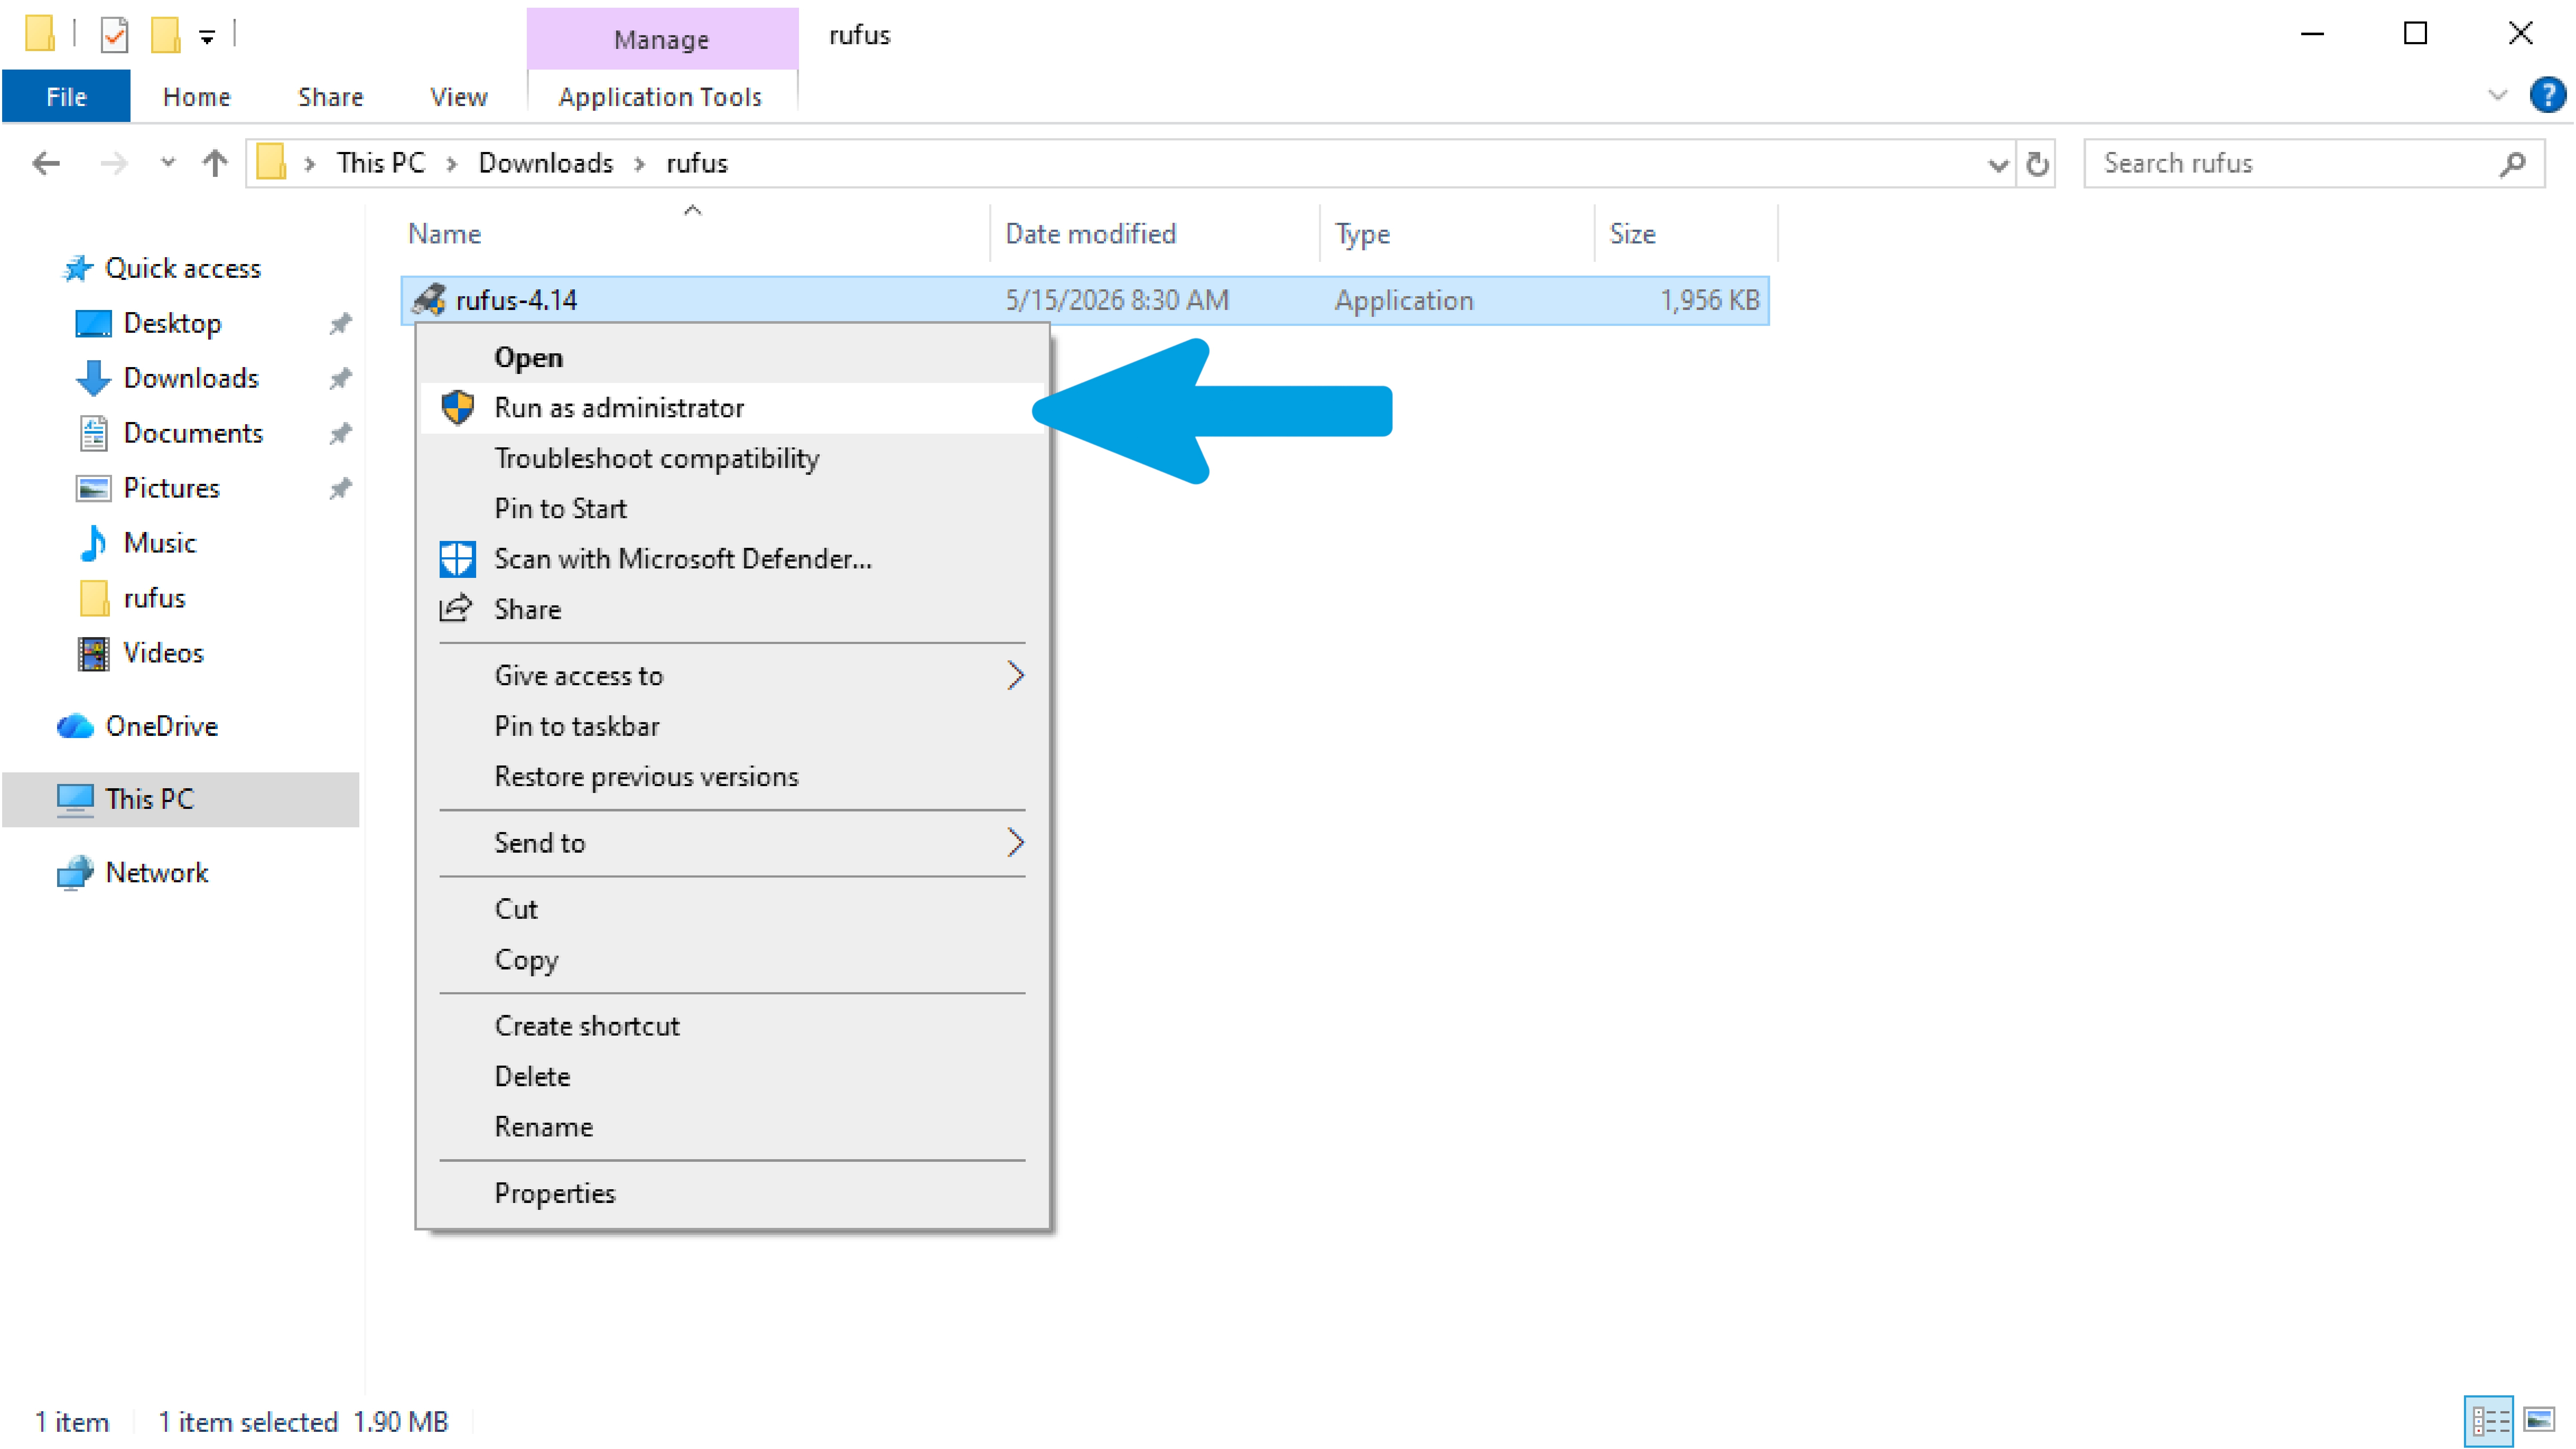Switch to Details view in status bar

click(2489, 1421)
